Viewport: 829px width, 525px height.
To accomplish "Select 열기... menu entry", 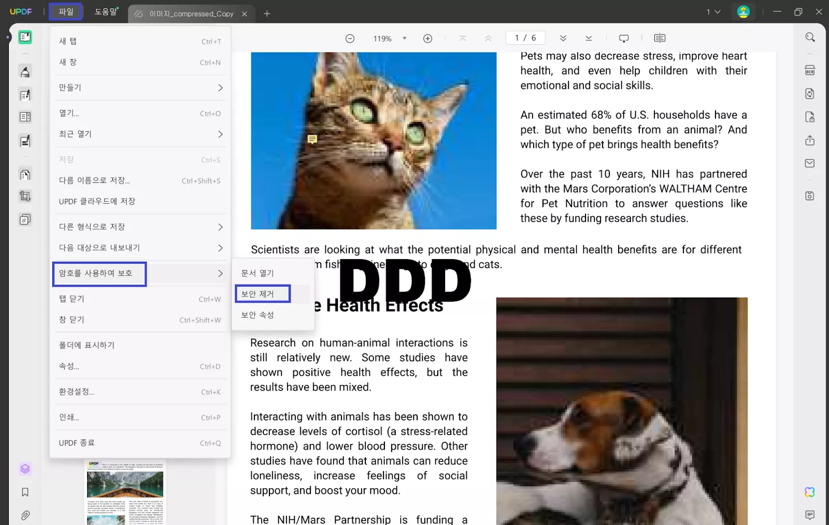I will tap(140, 113).
